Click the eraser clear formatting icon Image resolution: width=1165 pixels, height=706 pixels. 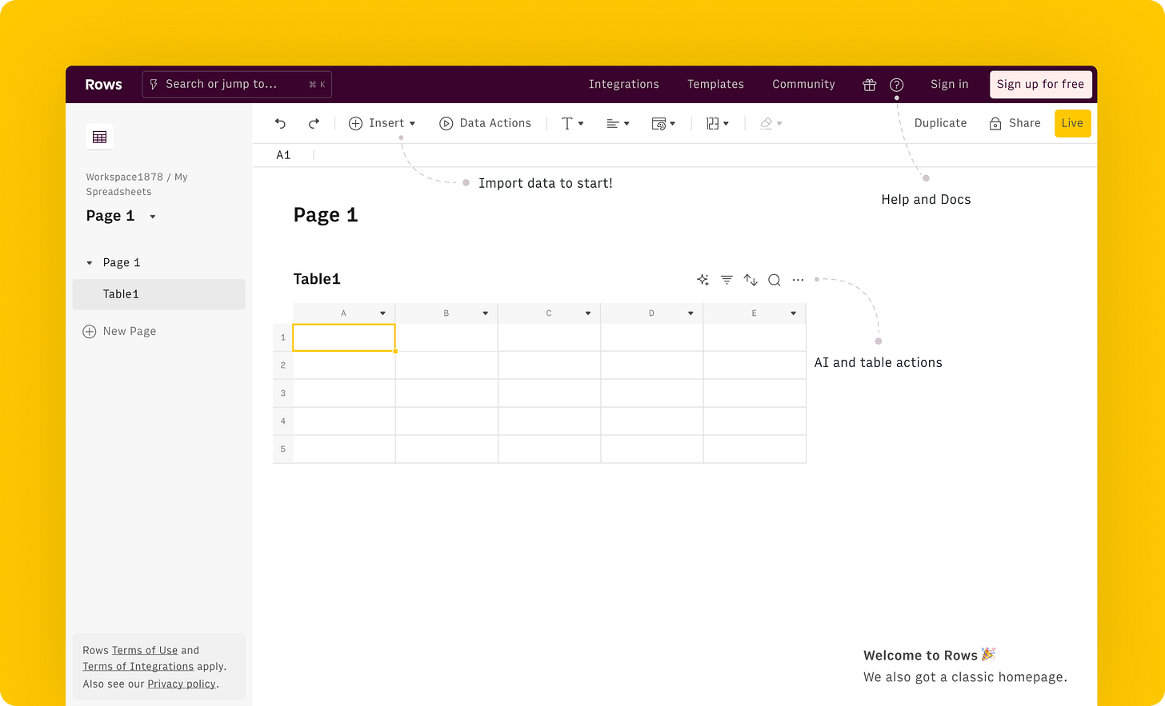click(x=767, y=123)
